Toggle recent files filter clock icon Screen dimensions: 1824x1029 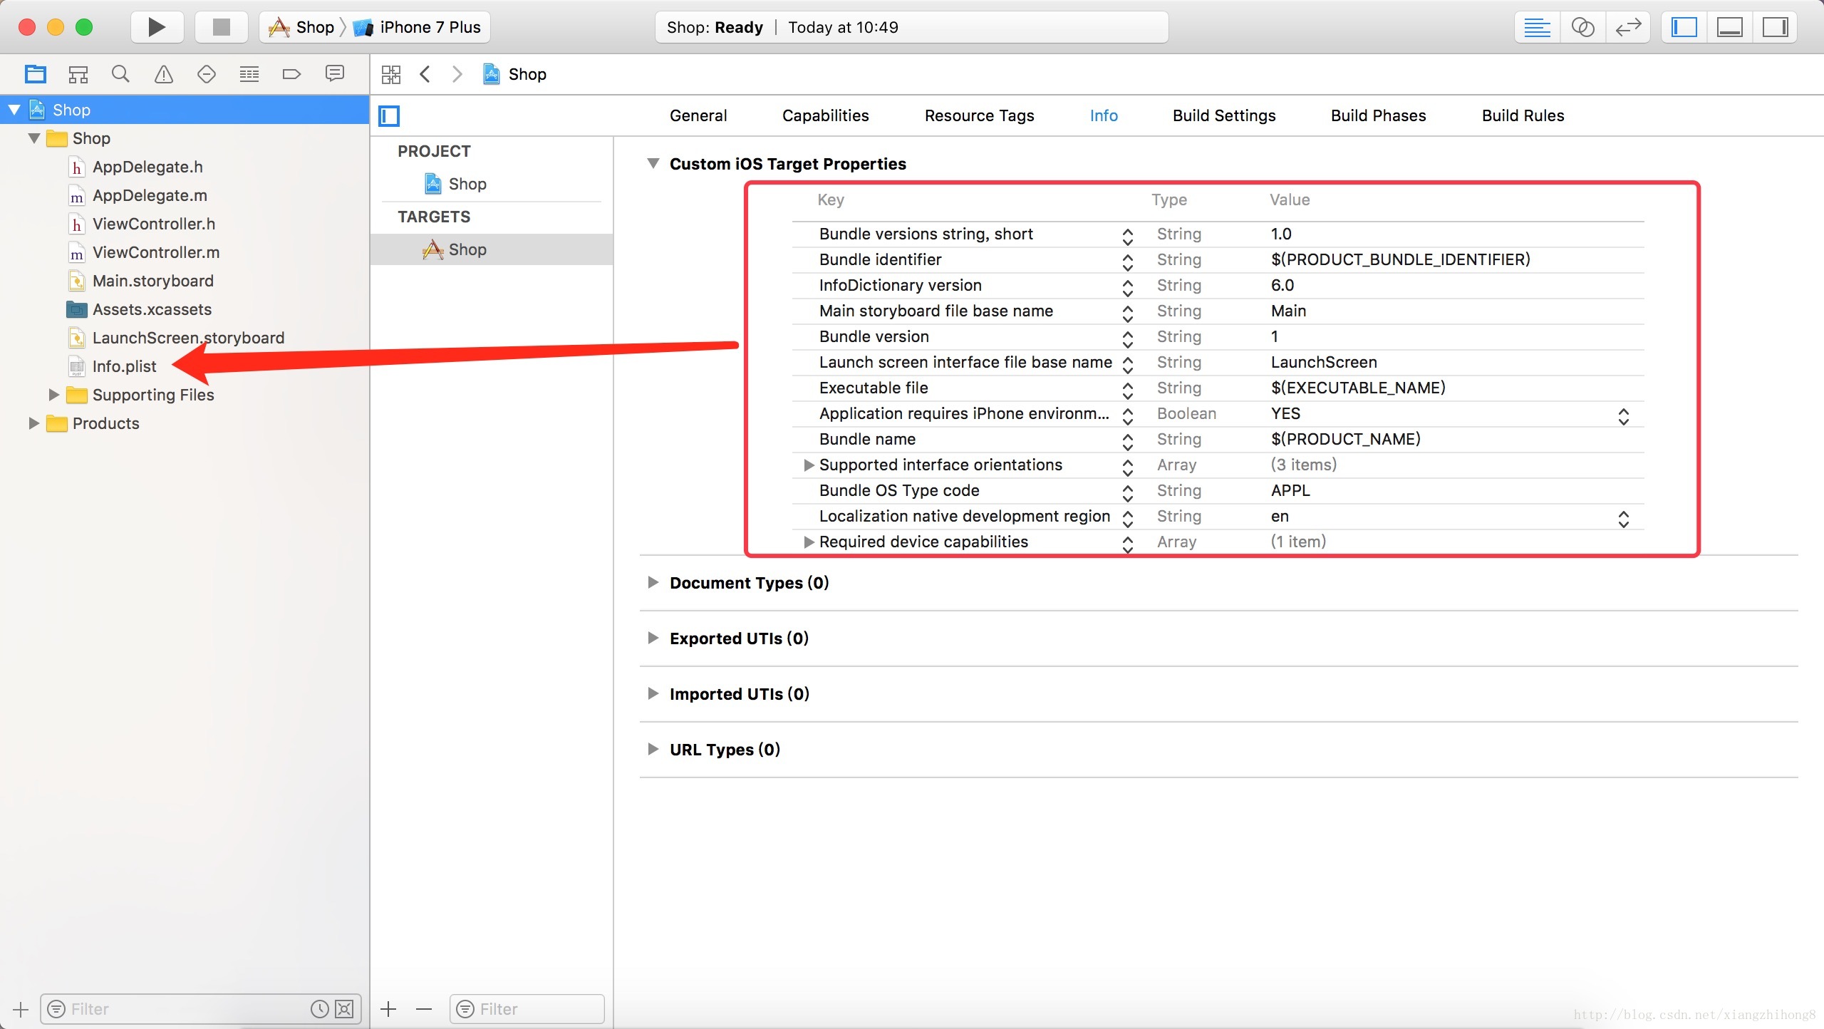(x=319, y=1009)
